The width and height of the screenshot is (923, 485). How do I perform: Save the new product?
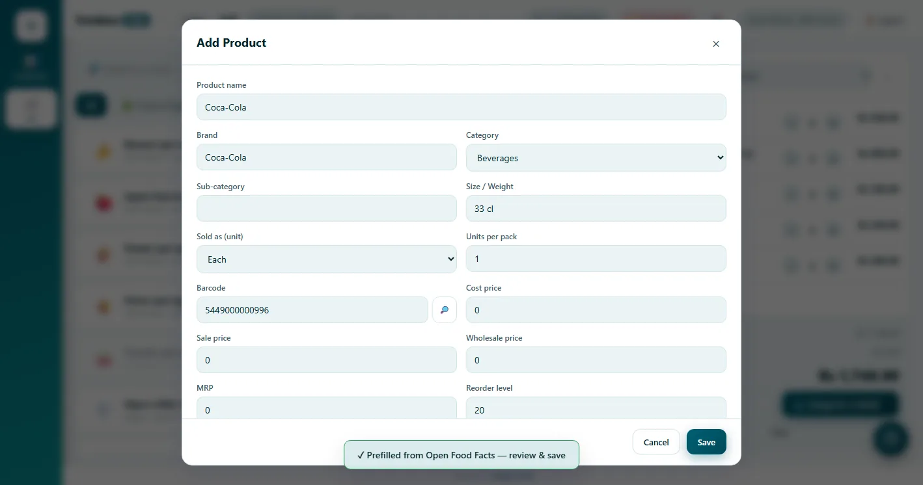(x=706, y=442)
